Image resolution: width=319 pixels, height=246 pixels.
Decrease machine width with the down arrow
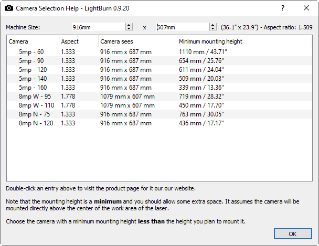tap(129, 29)
